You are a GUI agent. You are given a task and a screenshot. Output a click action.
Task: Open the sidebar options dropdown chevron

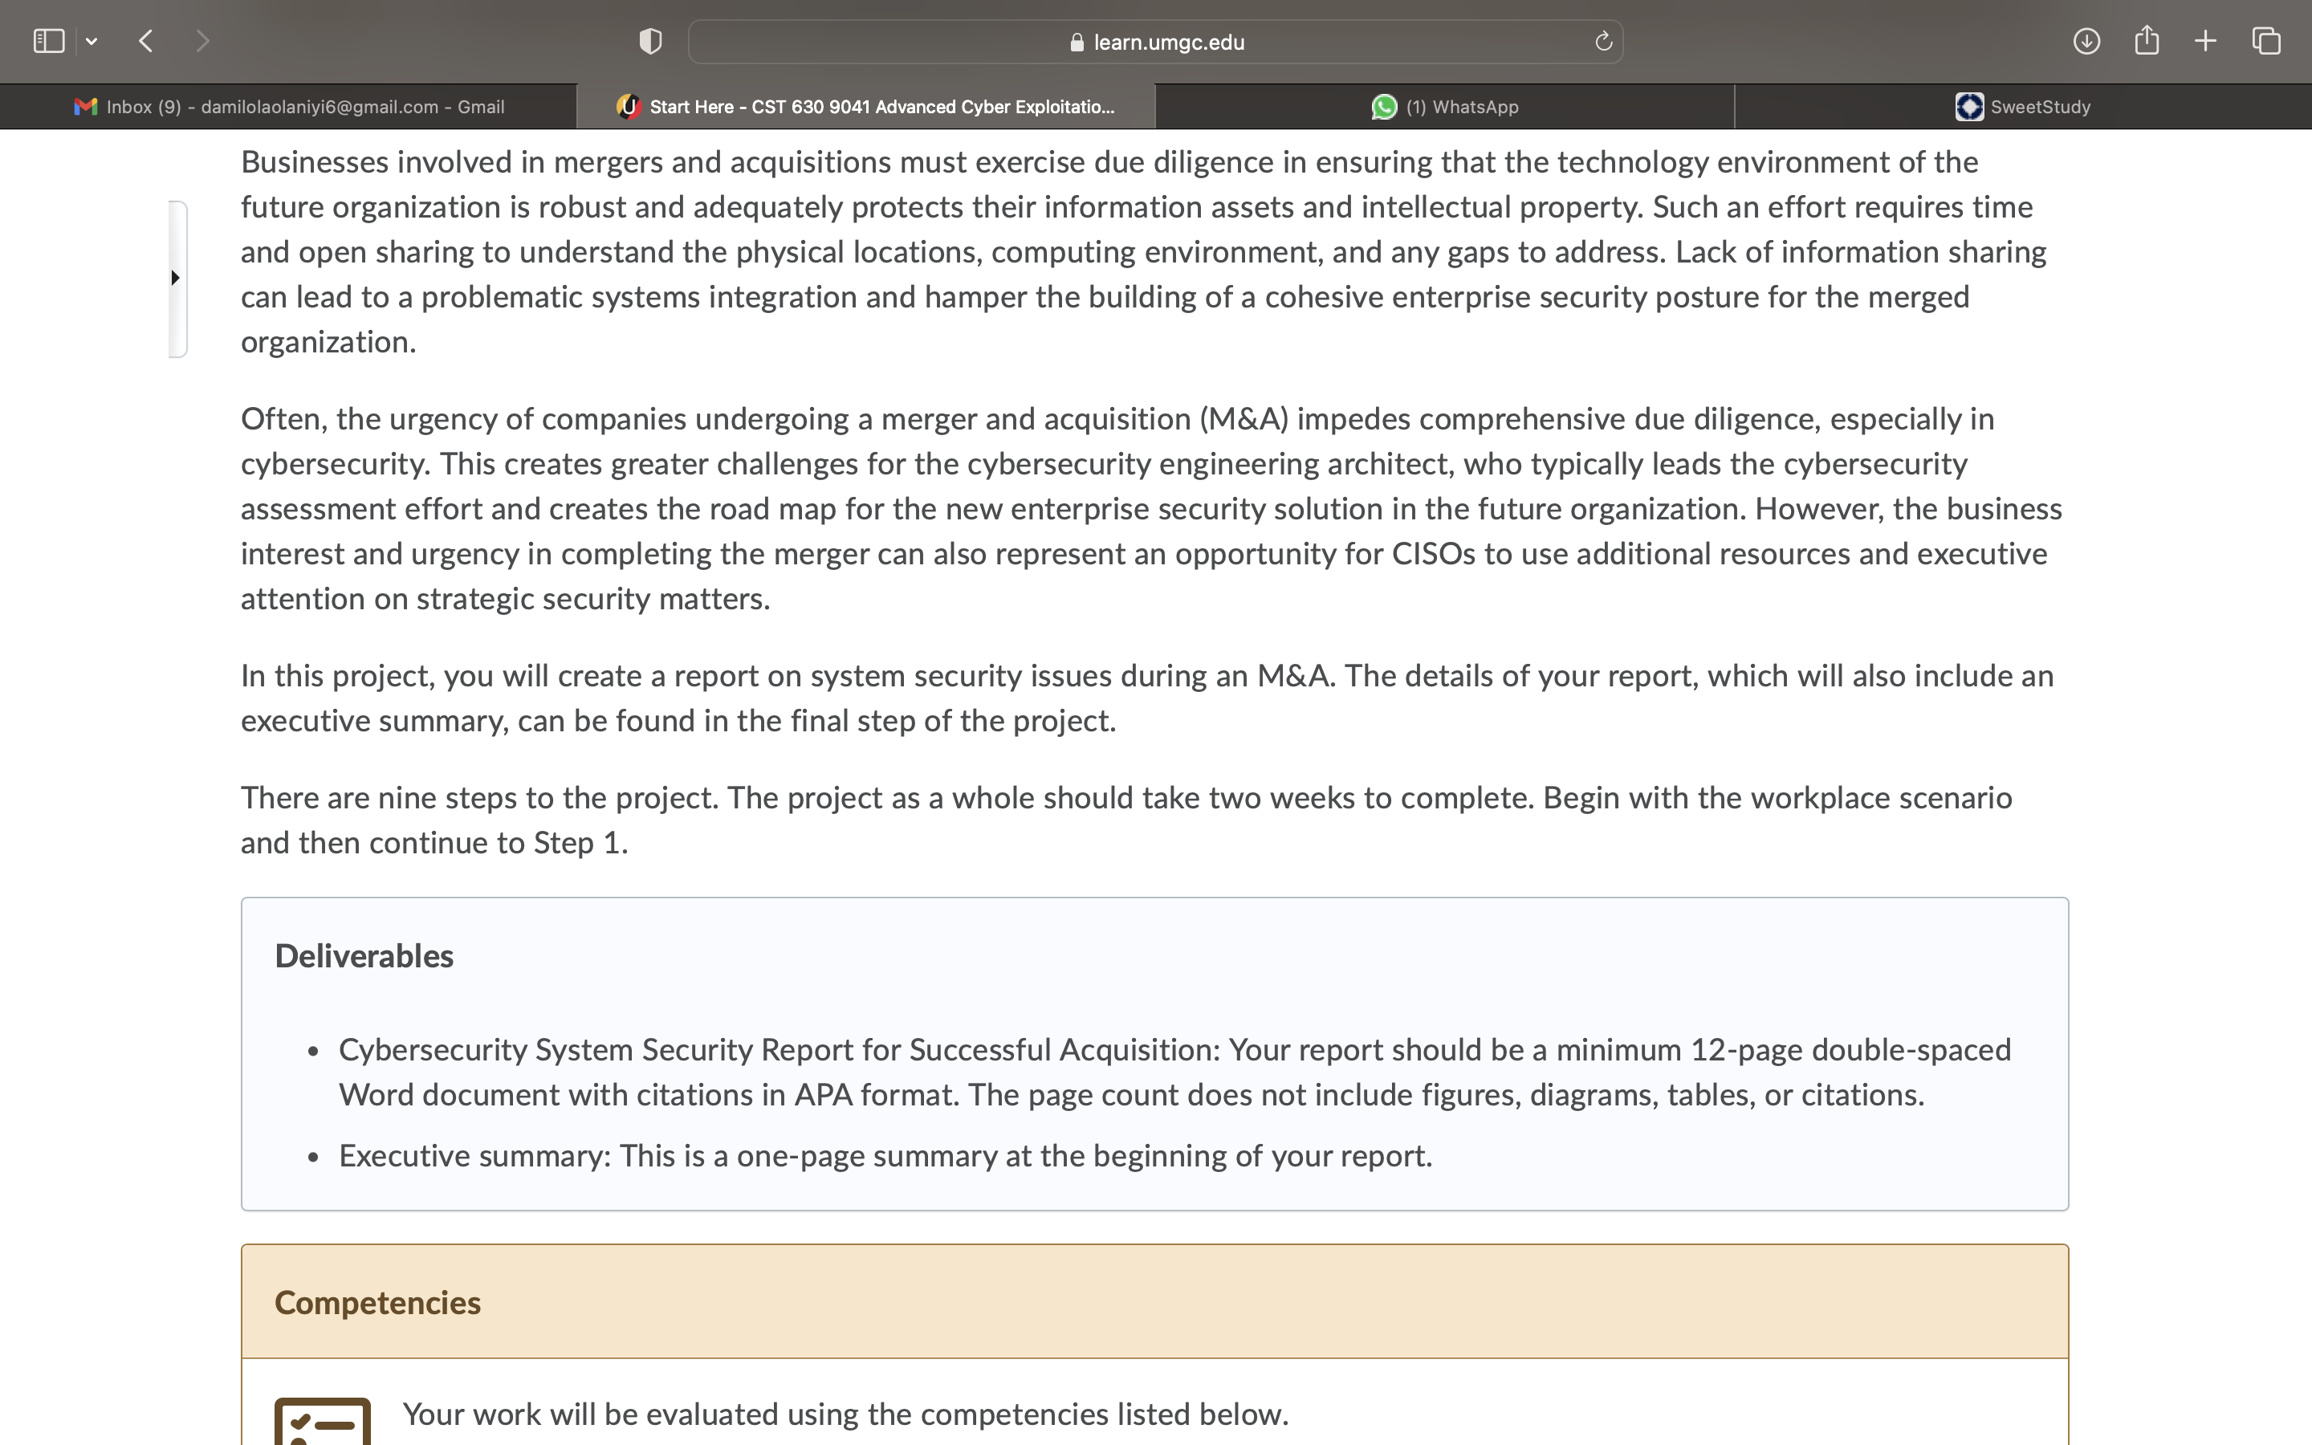[92, 41]
